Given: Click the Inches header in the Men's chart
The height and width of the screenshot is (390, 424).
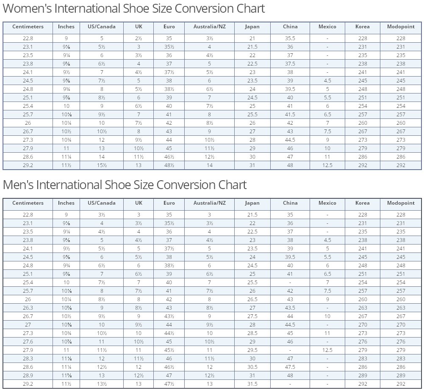Looking at the screenshot, I should [x=66, y=203].
